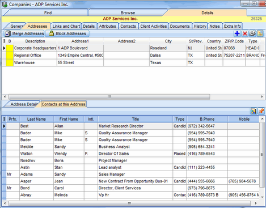Click the red X delete address icon
Viewport: 266px width, 208px height.
245,33
